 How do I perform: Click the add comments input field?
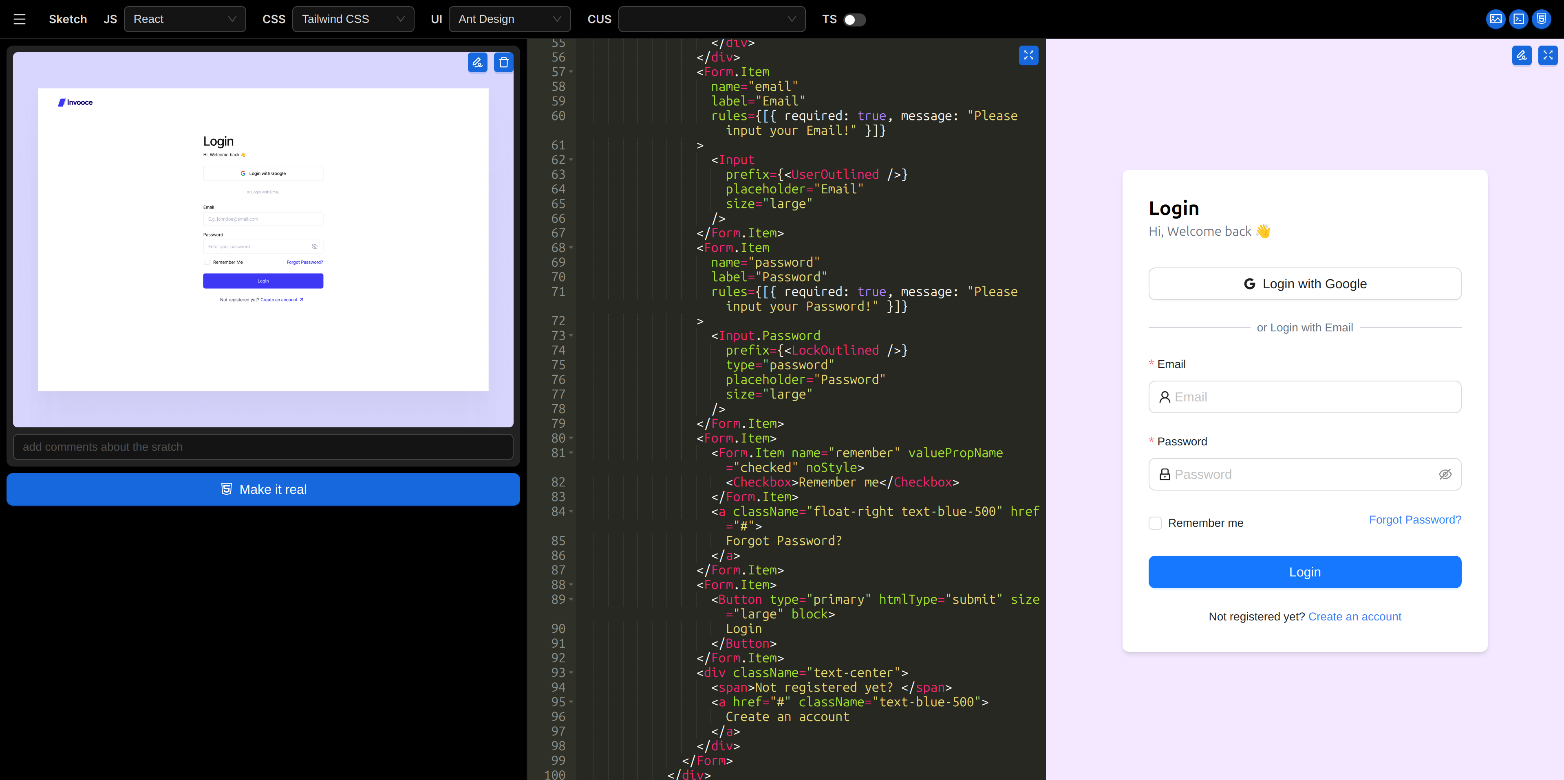(264, 446)
